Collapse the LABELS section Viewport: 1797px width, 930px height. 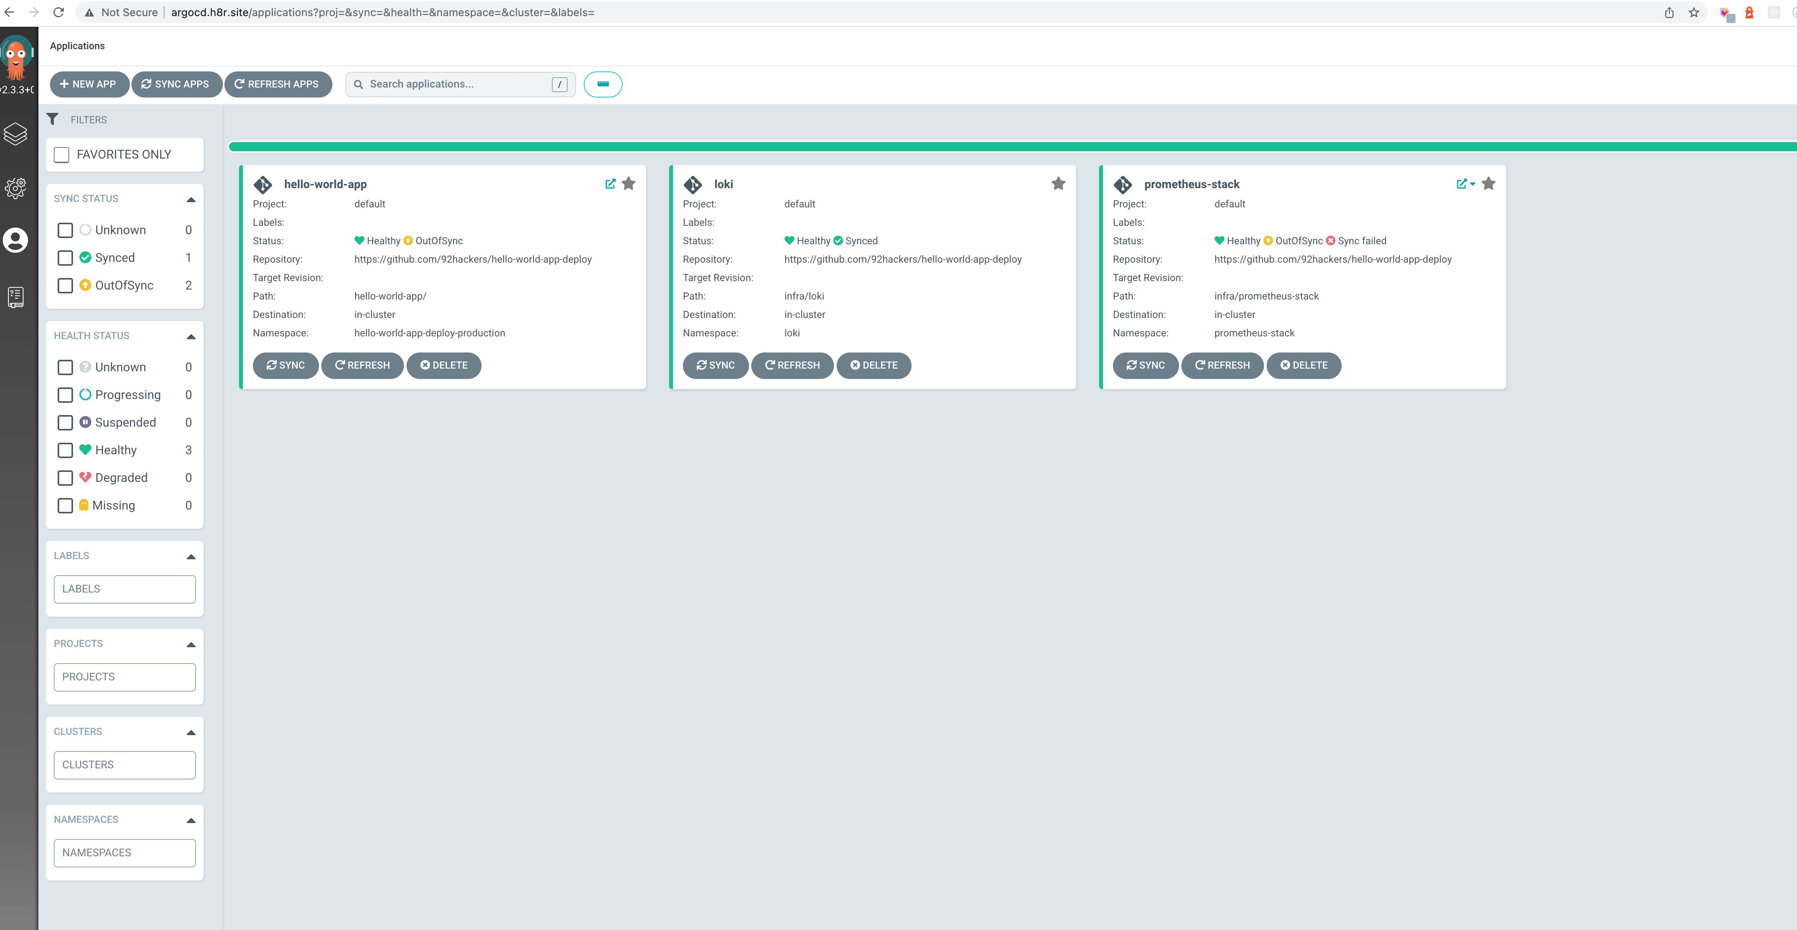pos(191,556)
